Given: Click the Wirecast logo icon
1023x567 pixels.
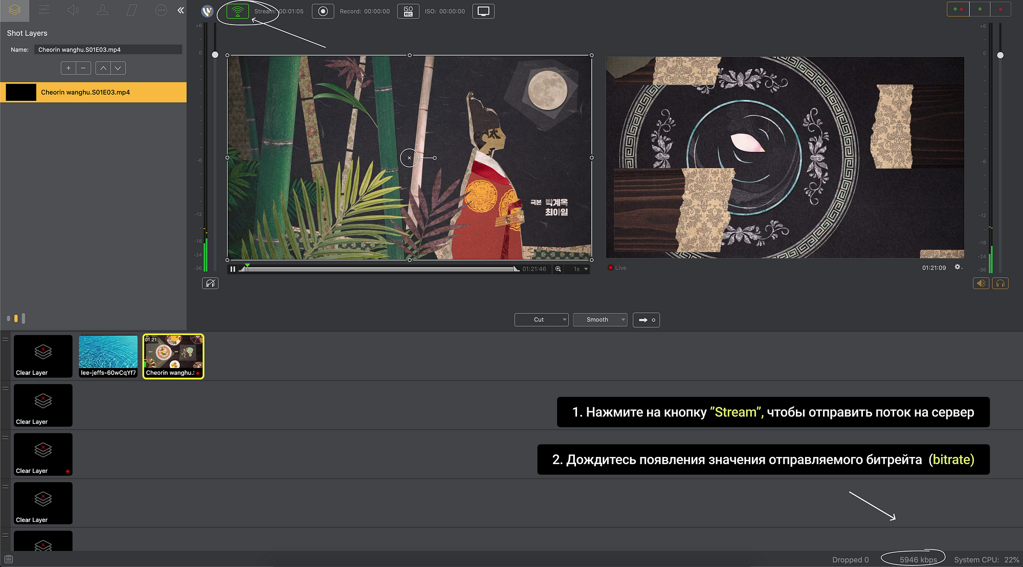Looking at the screenshot, I should [x=207, y=11].
